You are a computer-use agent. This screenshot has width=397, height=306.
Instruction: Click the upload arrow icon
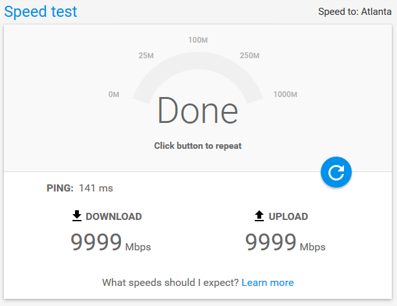pyautogui.click(x=259, y=216)
